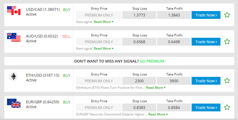
Task: Click the USD/CAD flag pair icon
Action: click(x=14, y=11)
